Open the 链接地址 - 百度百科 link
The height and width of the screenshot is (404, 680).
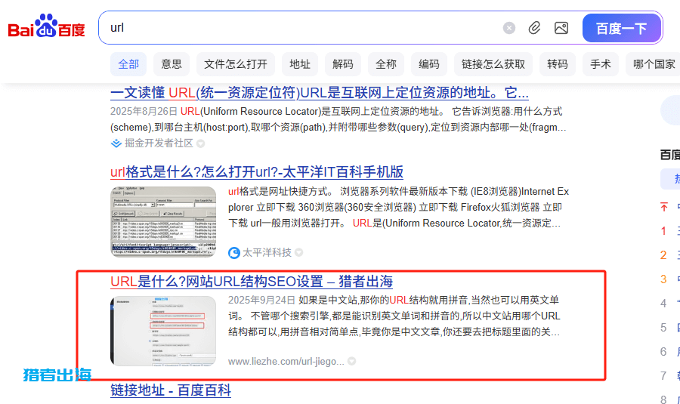click(x=170, y=390)
